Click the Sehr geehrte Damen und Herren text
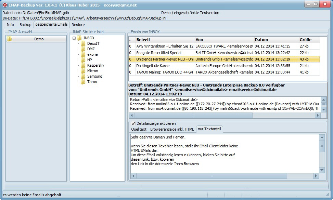 coord(158,137)
